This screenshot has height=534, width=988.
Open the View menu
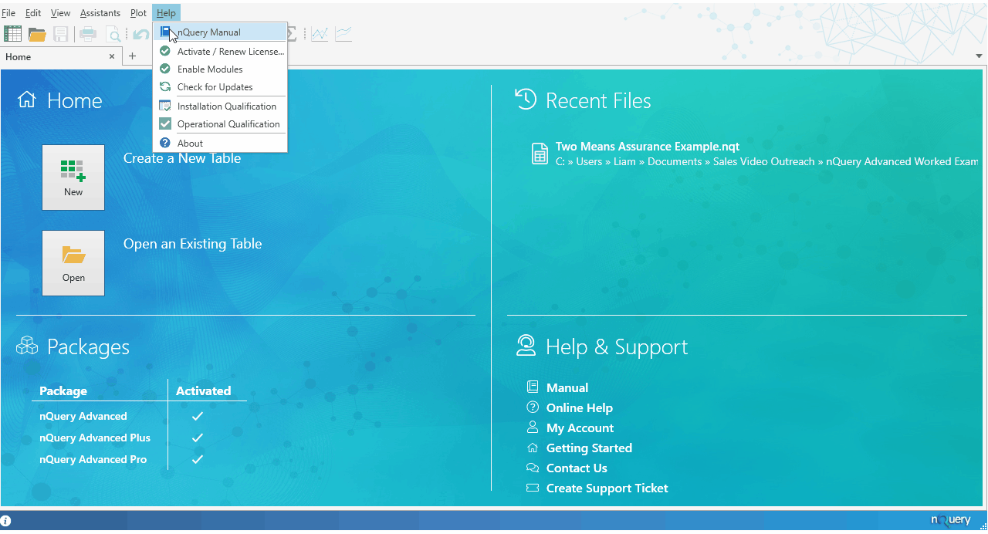(x=60, y=13)
